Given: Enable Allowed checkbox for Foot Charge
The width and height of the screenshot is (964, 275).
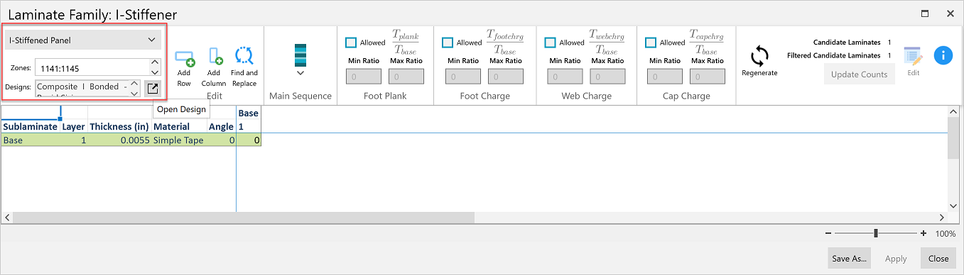Looking at the screenshot, I should [x=448, y=43].
